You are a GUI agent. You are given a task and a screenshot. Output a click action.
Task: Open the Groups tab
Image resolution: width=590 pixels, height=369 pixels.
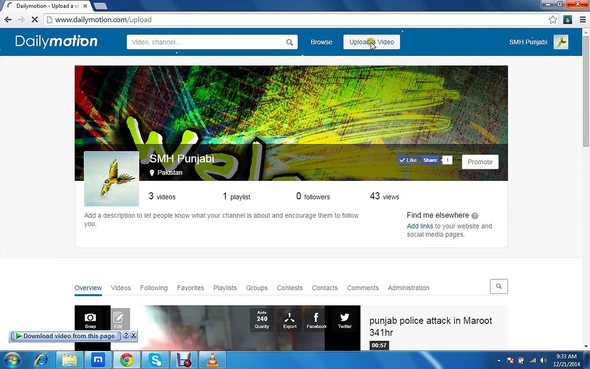257,288
